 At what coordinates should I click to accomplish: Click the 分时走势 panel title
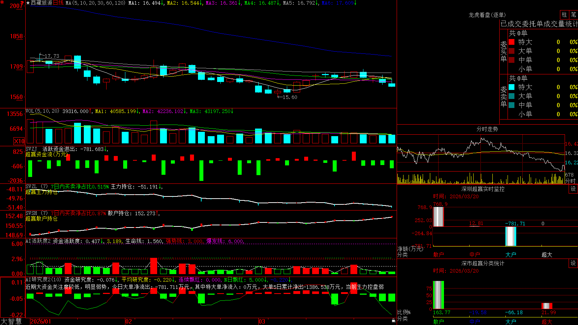pos(487,129)
